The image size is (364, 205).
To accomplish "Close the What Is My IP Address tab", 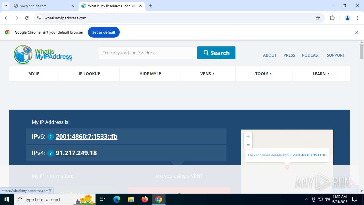I will click(140, 6).
